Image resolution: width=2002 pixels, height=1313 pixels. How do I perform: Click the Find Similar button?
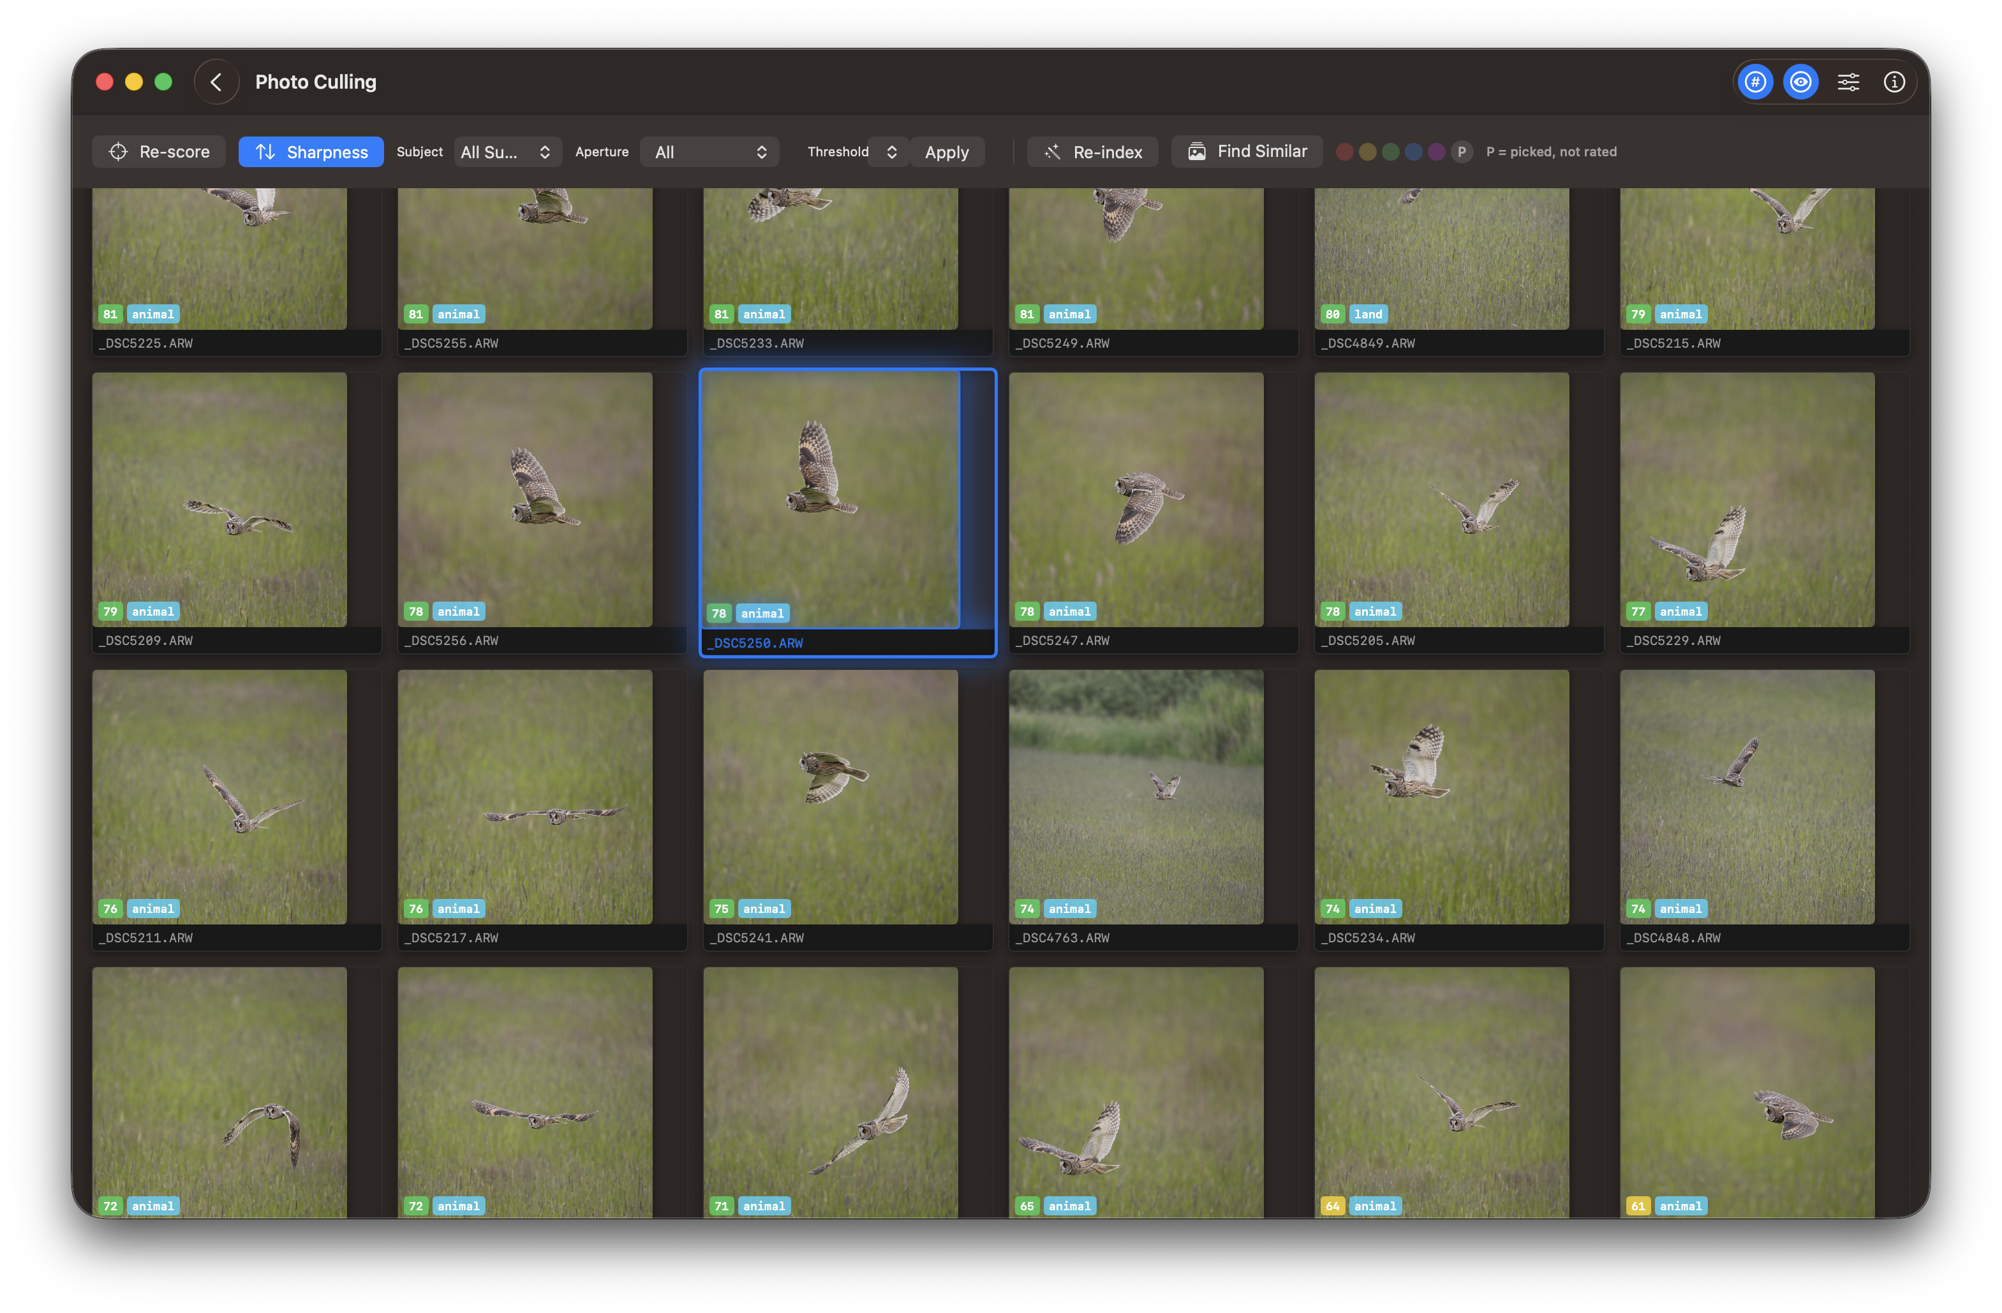[1247, 151]
